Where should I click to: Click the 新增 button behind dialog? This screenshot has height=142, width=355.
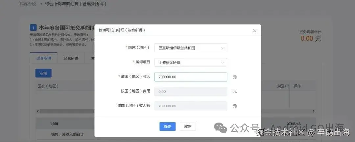pyautogui.click(x=43, y=73)
